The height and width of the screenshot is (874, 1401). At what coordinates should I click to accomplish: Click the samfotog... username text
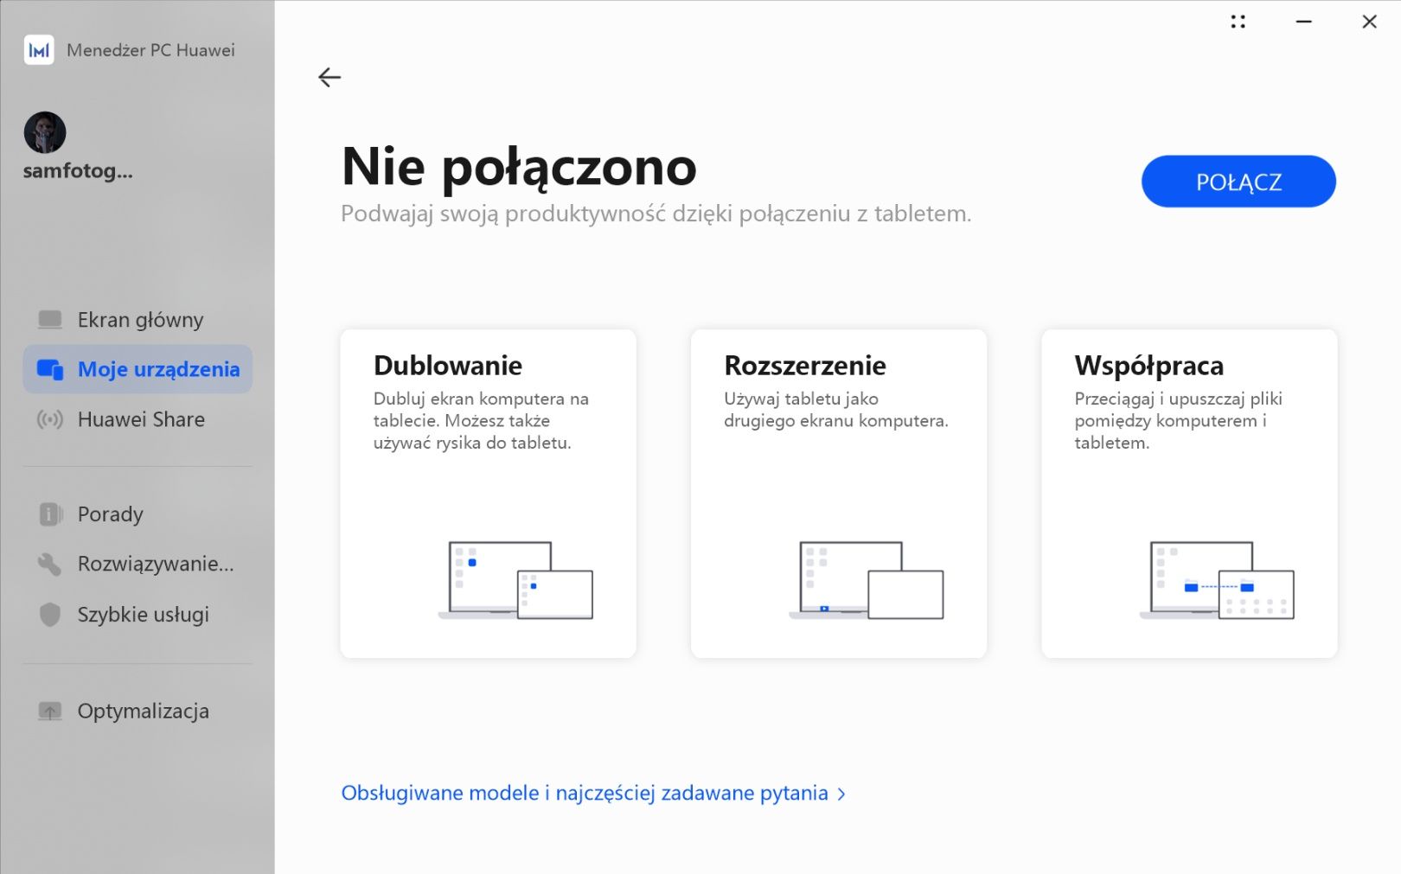click(78, 171)
